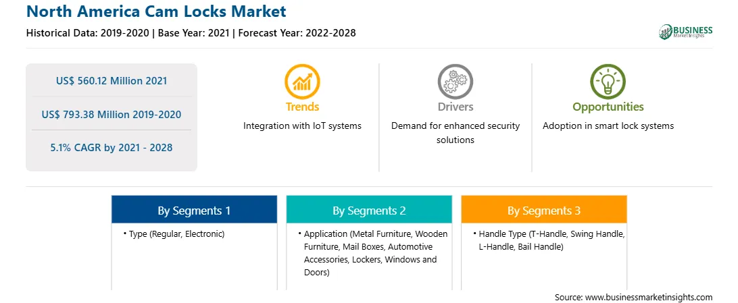
Task: Select the By Segments 1 header
Action: (x=194, y=209)
